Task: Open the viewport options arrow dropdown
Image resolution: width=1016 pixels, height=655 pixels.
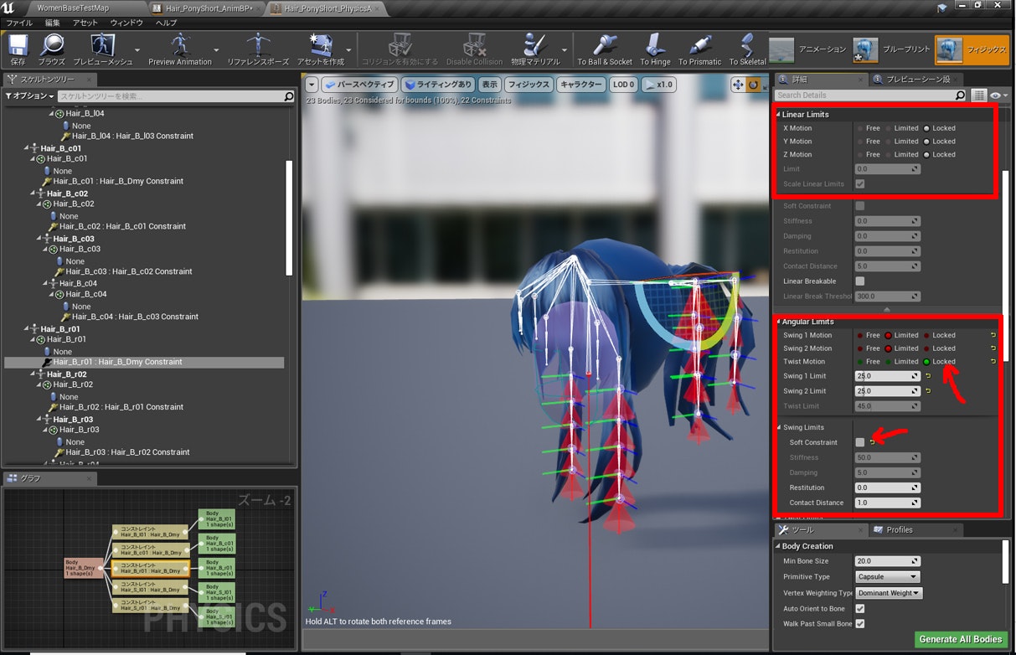Action: (312, 85)
